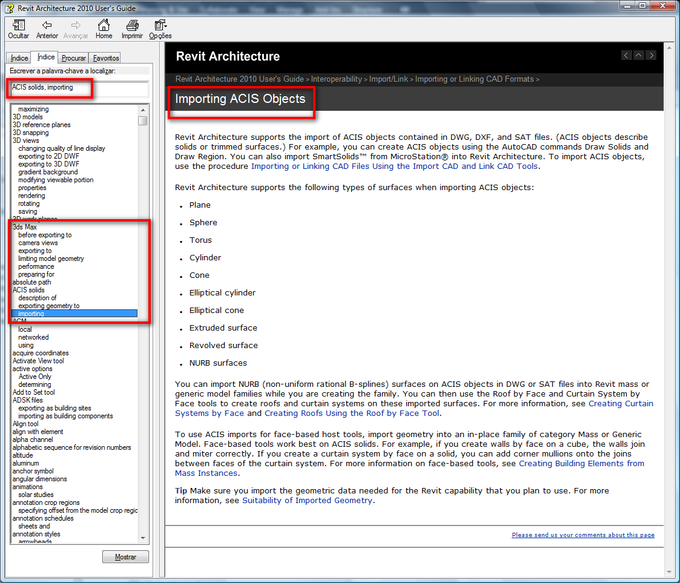The height and width of the screenshot is (583, 680).
Task: Open the Opções toolbar menu
Action: tap(160, 29)
